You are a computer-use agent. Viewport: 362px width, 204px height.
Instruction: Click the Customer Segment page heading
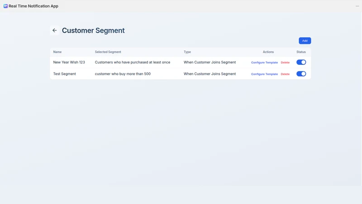coord(93,30)
